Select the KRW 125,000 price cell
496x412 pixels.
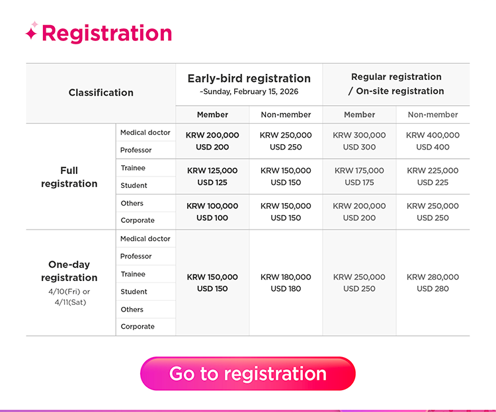tap(212, 176)
